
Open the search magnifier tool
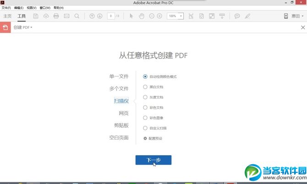77,16
